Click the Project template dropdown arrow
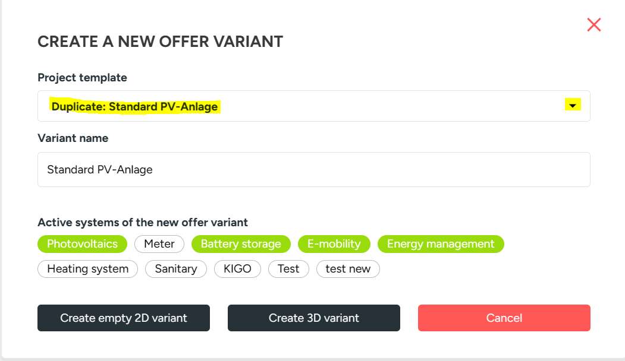This screenshot has height=361, width=625. coord(572,106)
